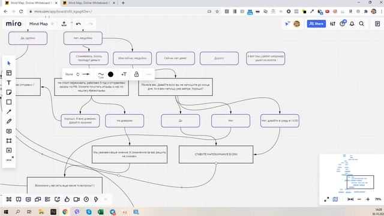The height and width of the screenshot is (216, 384).
Task: Open start line cap dropdown labeled None
Action: coord(69,74)
